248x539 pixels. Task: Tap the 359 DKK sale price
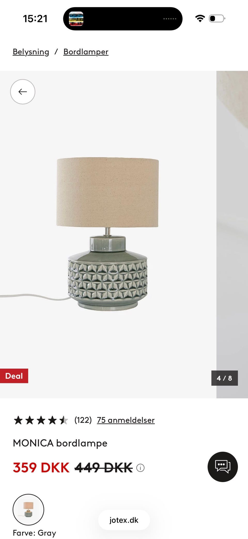41,468
